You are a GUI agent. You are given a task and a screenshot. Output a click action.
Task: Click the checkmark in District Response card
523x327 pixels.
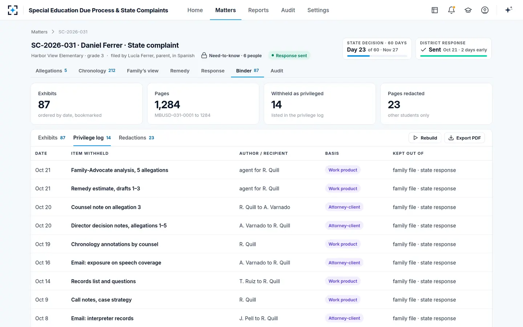click(423, 50)
